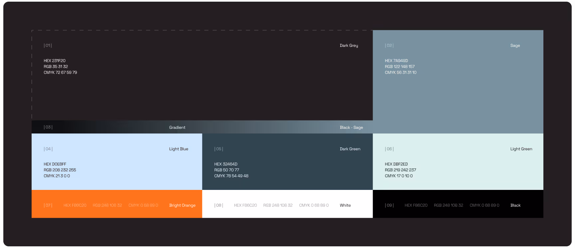Screen dimensions: 575x248
Task: Click the '| 05 |' index number
Action: (x=219, y=149)
